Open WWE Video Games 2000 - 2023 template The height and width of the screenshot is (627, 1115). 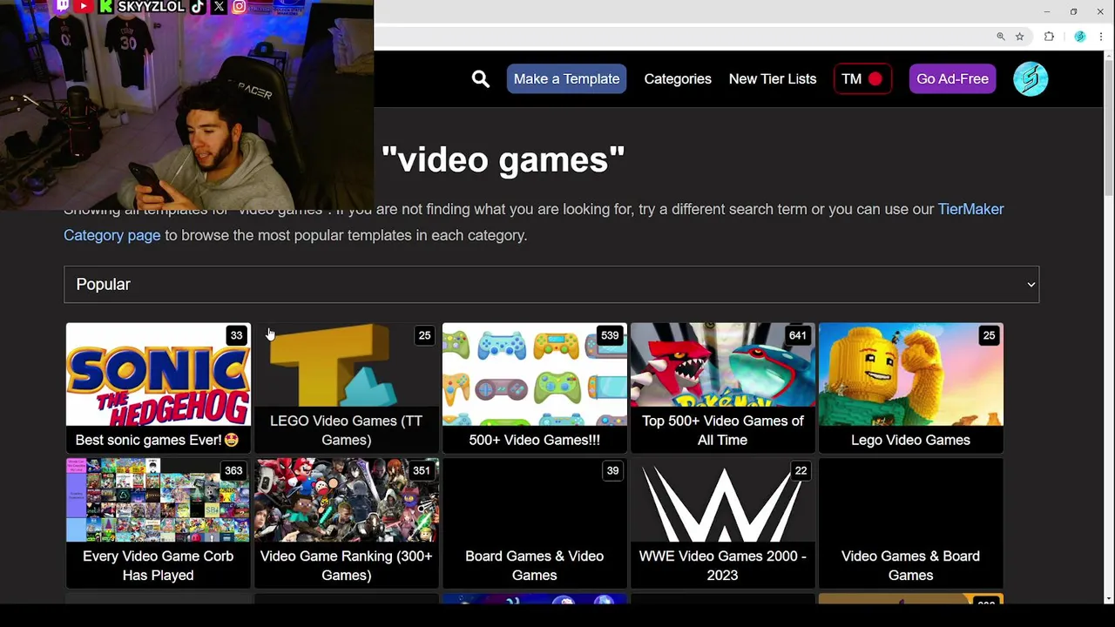coord(722,523)
